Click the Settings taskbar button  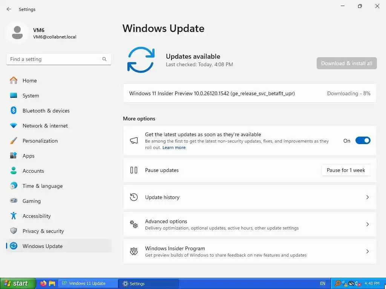click(149, 284)
